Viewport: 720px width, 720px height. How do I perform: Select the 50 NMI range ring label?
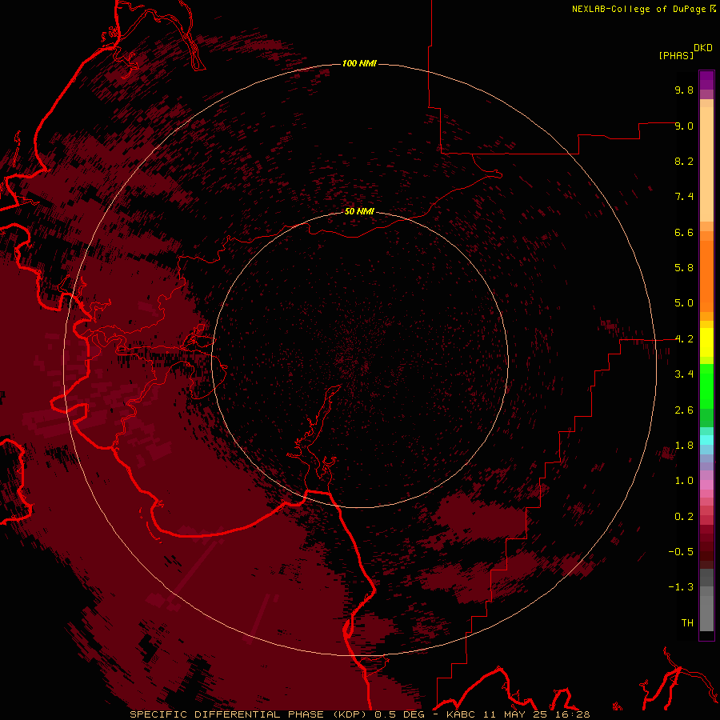click(x=359, y=211)
